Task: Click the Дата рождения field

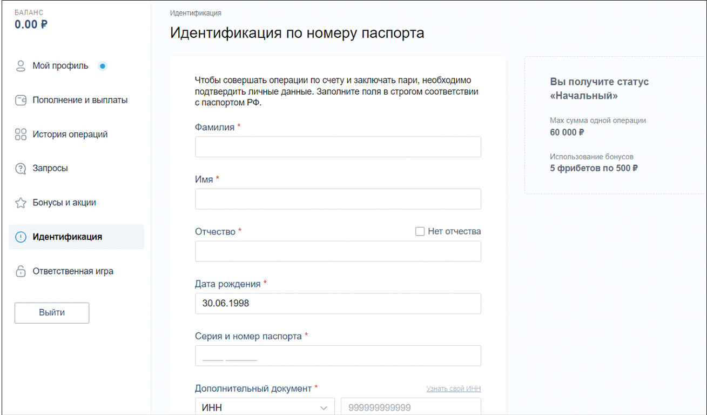Action: (338, 304)
